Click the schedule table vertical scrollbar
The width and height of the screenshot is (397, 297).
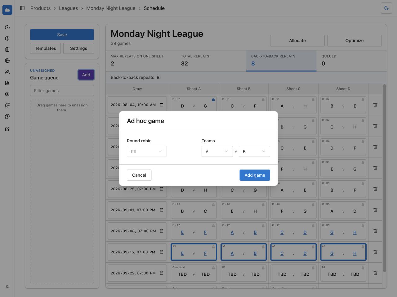(385, 178)
